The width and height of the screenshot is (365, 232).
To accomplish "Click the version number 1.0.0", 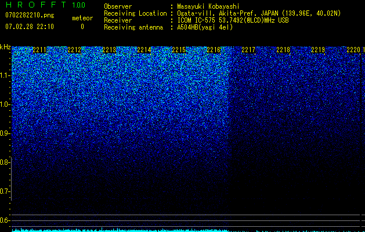I will (x=78, y=5).
